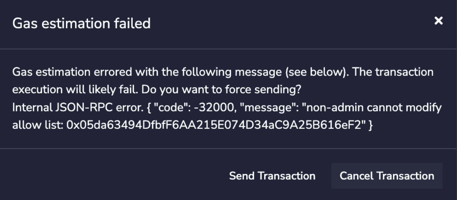This screenshot has width=457, height=200.
Task: Click the '(see below)' phrase in the description
Action: [317, 72]
